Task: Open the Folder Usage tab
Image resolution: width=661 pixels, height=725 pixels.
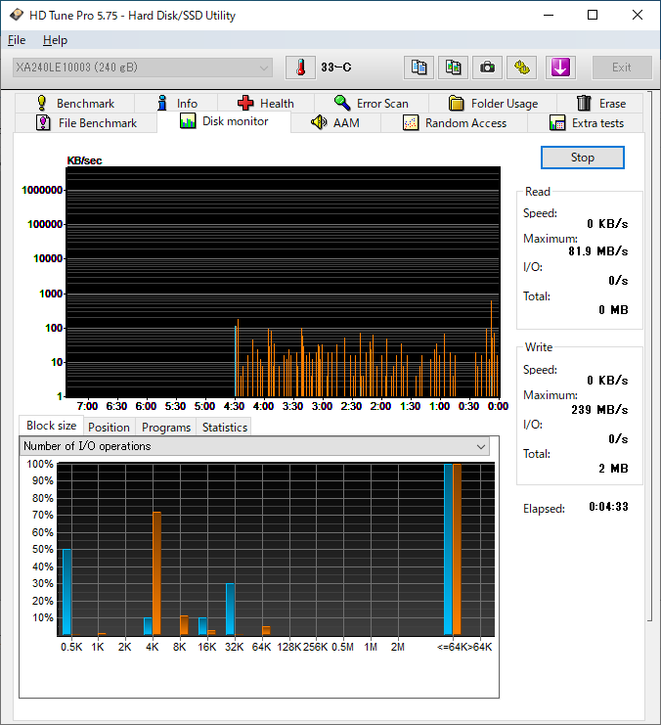Action: [x=493, y=103]
